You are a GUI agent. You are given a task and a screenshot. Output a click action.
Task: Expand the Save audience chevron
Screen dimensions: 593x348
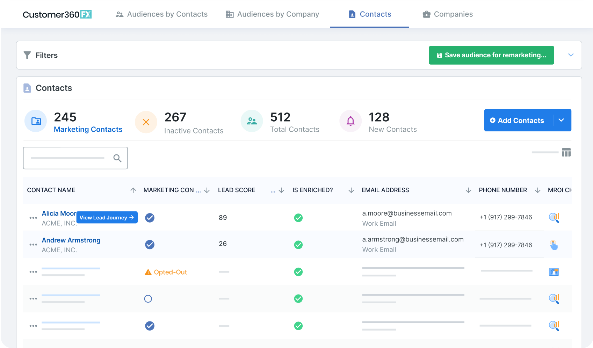[571, 55]
